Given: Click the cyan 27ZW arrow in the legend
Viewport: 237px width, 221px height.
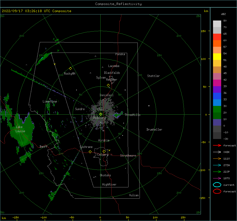Looking at the screenshot, I should click(217, 165).
